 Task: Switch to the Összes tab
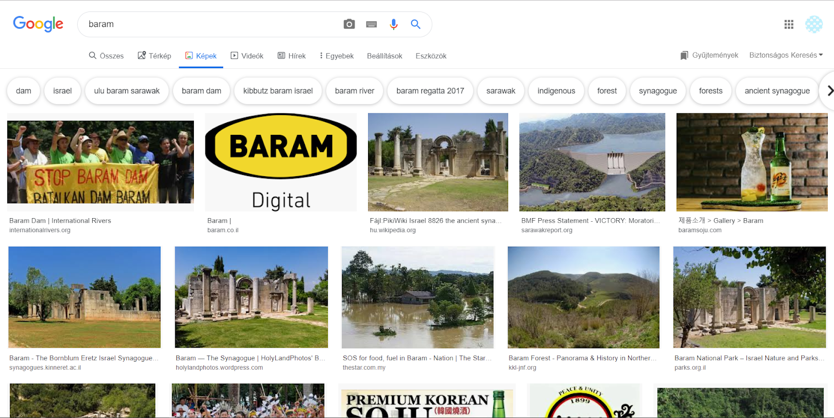click(x=106, y=56)
